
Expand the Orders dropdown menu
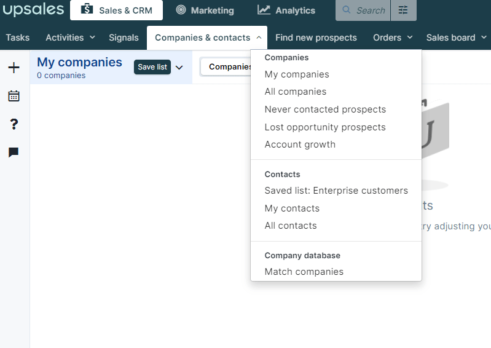(393, 38)
